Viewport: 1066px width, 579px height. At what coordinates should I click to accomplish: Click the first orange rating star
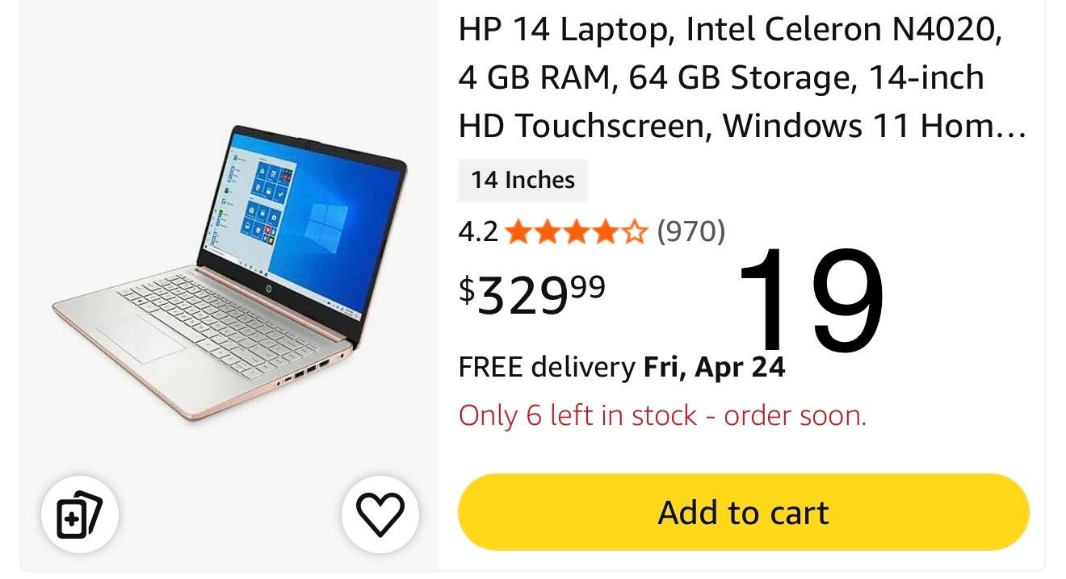(516, 233)
